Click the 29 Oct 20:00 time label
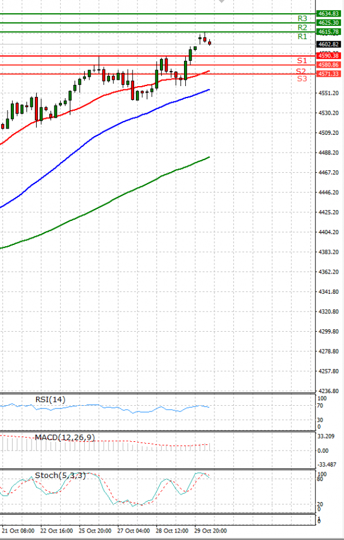The width and height of the screenshot is (344, 540). tap(210, 531)
